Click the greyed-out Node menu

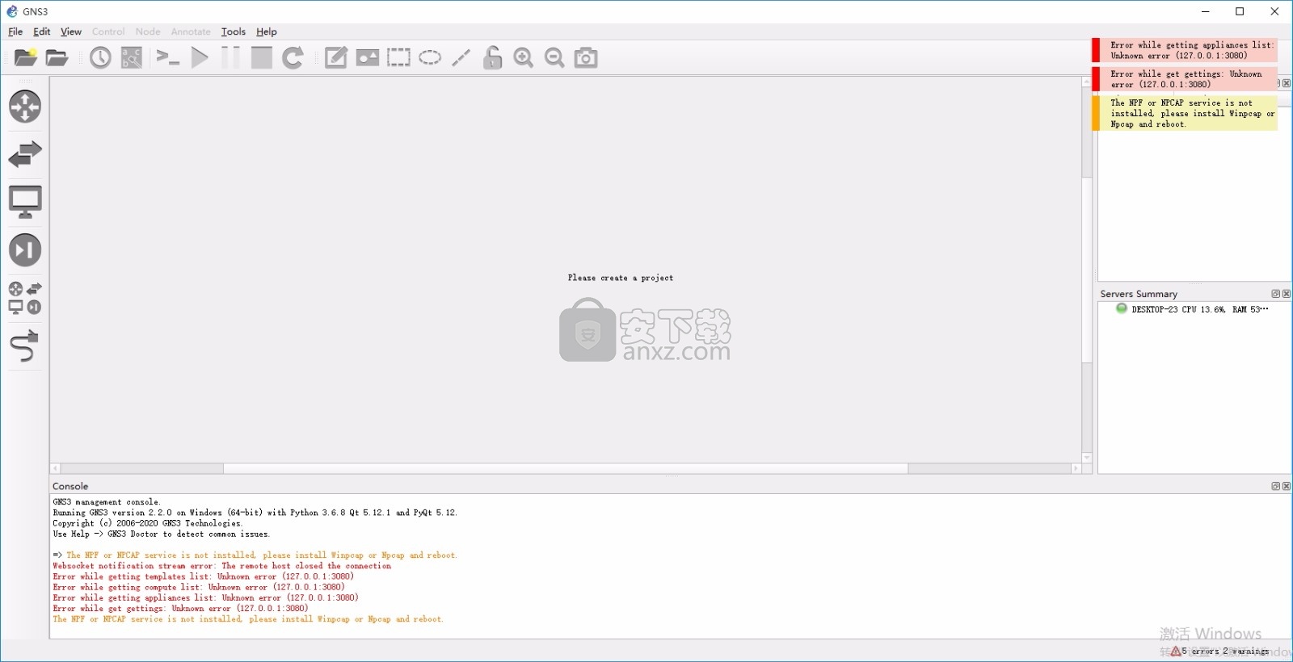tap(148, 31)
